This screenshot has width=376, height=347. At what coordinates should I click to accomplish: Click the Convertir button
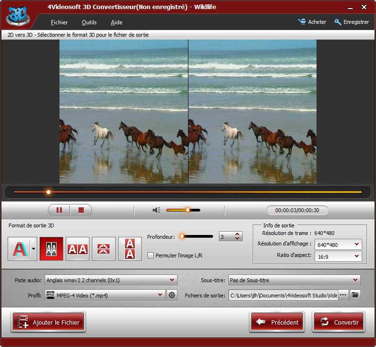pos(338,322)
